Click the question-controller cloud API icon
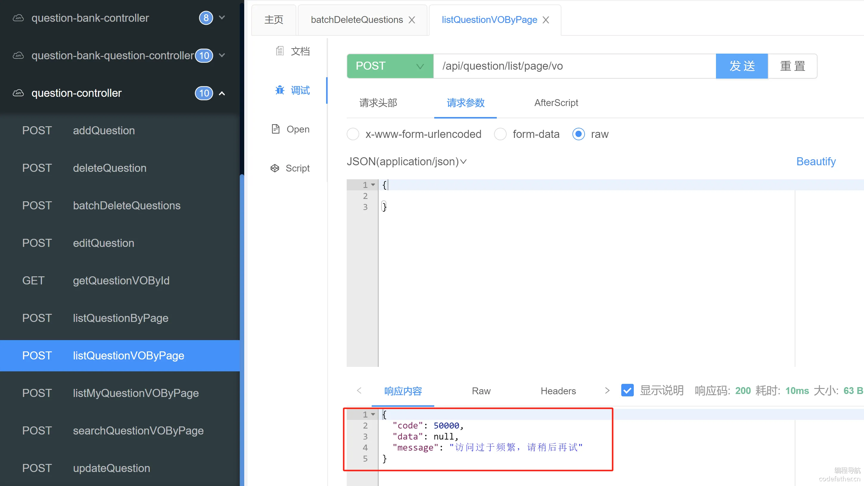 [x=18, y=93]
